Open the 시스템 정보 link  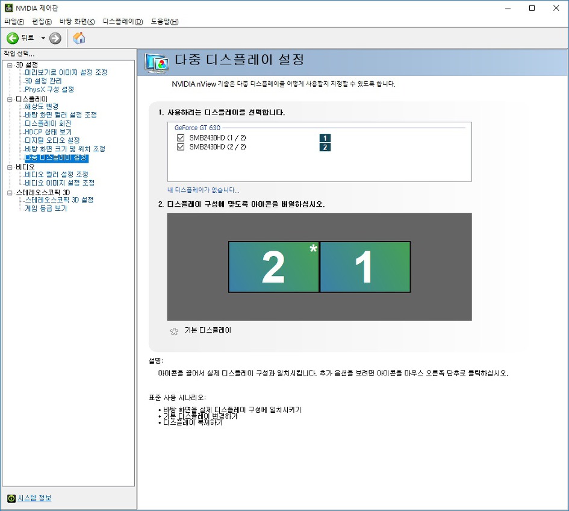coord(34,498)
